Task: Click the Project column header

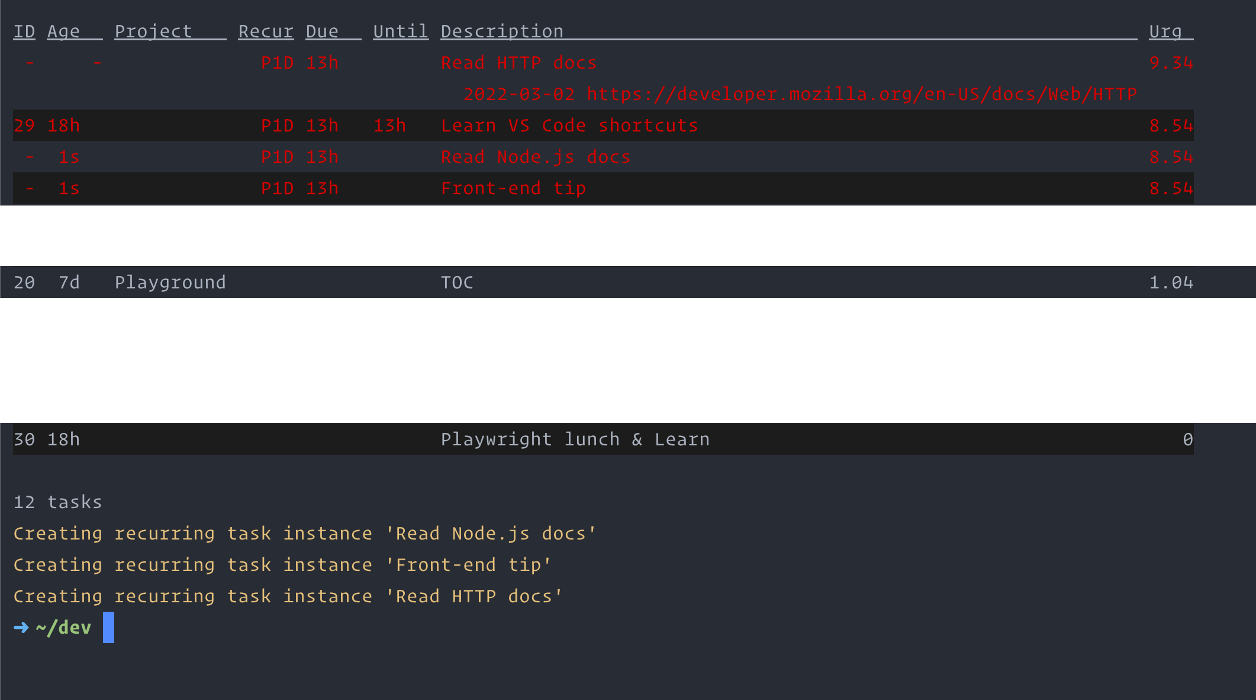Action: [x=153, y=31]
